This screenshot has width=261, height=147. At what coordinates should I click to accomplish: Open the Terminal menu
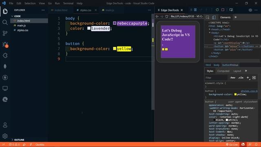pyautogui.click(x=68, y=3)
